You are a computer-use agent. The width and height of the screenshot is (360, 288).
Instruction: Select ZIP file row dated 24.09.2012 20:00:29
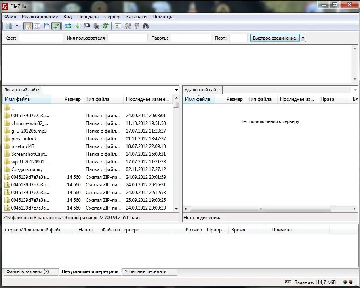(87, 208)
